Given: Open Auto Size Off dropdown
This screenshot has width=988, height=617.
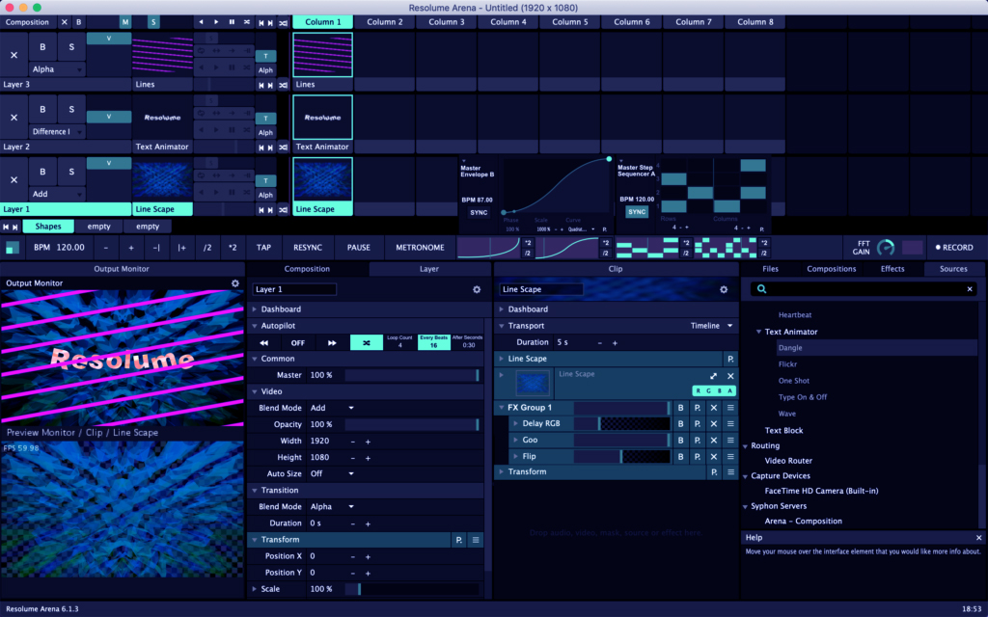Looking at the screenshot, I should (332, 473).
